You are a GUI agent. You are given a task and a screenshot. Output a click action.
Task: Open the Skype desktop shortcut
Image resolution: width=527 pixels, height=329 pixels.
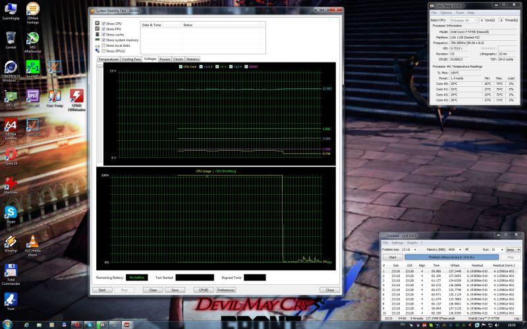coord(11,215)
